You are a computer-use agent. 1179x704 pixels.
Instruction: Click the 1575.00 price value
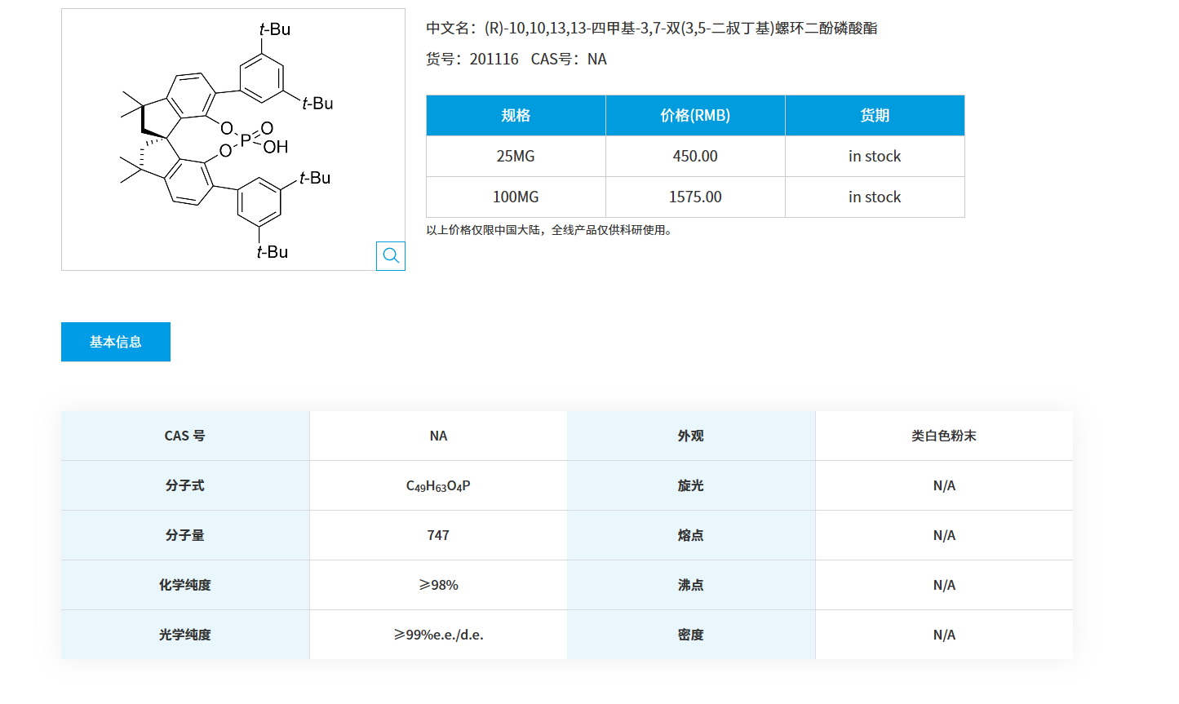(694, 197)
